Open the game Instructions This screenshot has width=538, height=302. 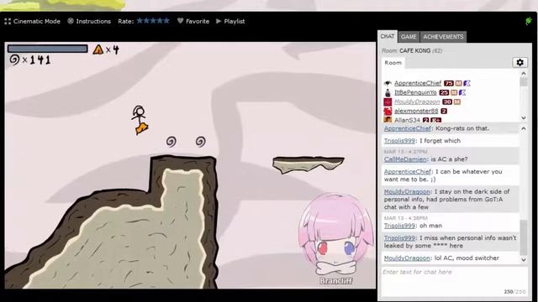coord(89,21)
